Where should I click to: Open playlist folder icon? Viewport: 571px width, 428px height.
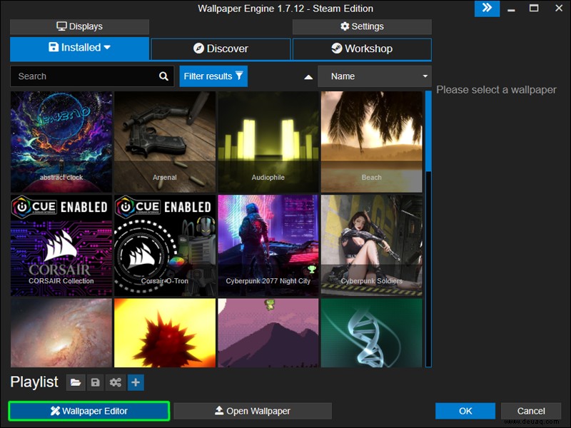[x=76, y=382]
